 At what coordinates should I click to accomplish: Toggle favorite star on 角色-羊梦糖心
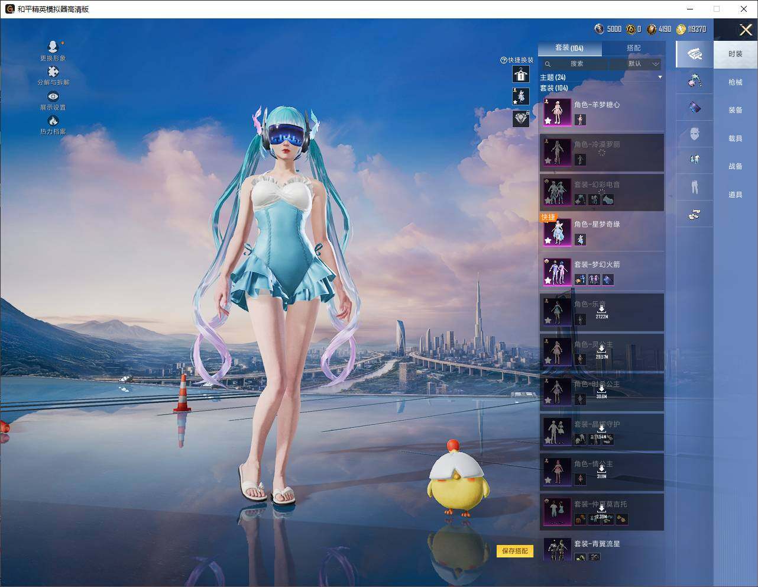548,121
